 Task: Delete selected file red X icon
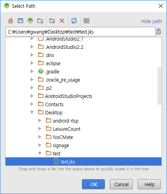[x=62, y=21]
